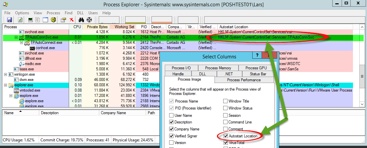Click the vmtoolsd.exe VMware icon

tap(16, 90)
